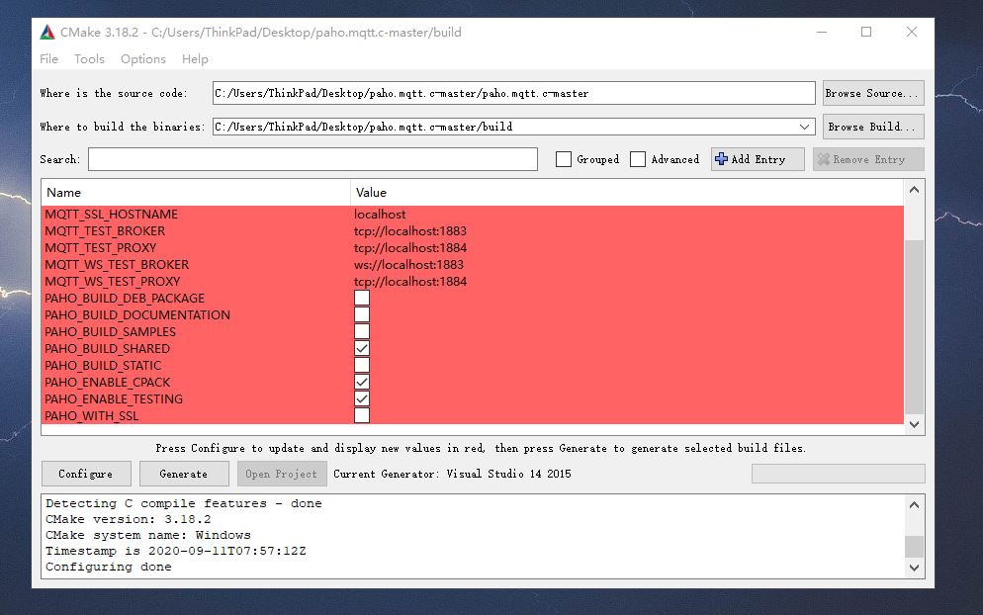Click the Name column header

196,193
